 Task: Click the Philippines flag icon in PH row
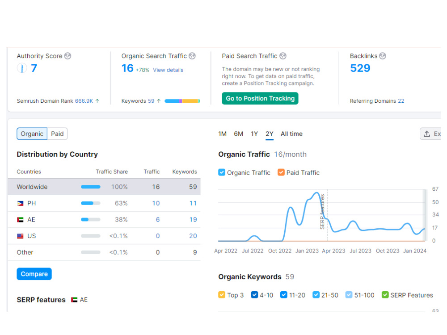click(20, 203)
